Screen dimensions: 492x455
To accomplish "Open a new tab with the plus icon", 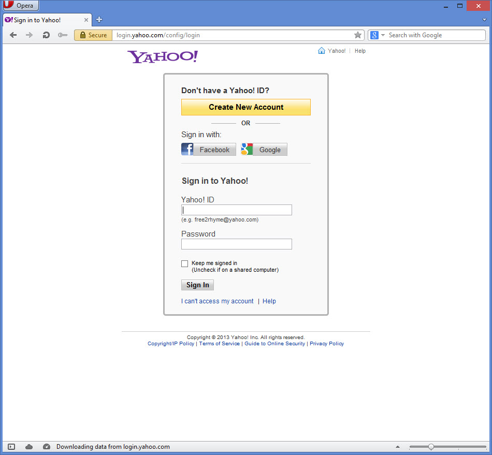I will 99,20.
